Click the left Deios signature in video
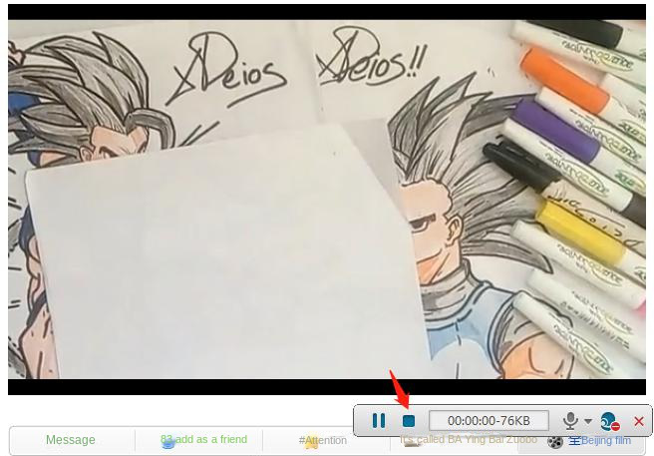Screen dimensions: 654x456 (x=227, y=71)
